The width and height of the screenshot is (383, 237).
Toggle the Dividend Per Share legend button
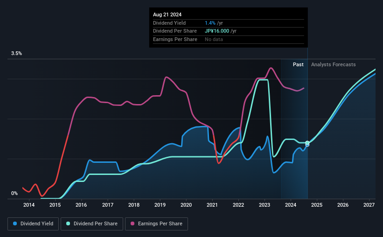(92, 224)
